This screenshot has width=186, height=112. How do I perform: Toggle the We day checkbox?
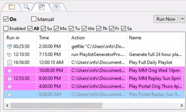pyautogui.click(x=84, y=28)
